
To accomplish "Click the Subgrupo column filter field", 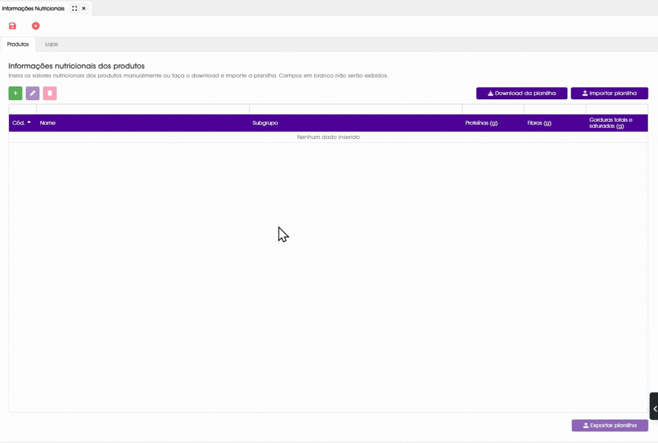I will pyautogui.click(x=356, y=109).
